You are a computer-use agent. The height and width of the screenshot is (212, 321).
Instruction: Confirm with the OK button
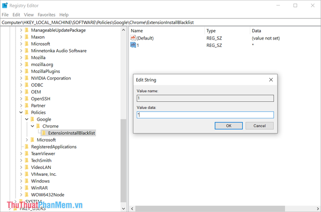(229, 126)
